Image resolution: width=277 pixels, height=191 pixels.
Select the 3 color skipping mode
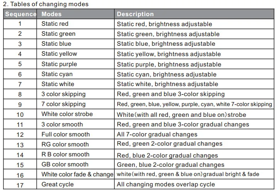coord(76,94)
